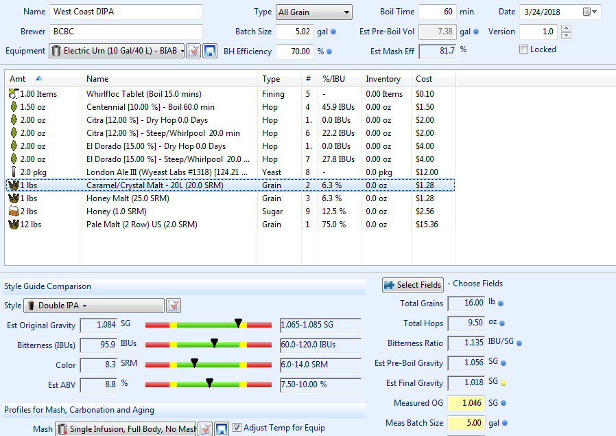Screen dimensions: 616x436
Task: Select the Centennial Boil 60.0 min row
Action: (x=230, y=107)
